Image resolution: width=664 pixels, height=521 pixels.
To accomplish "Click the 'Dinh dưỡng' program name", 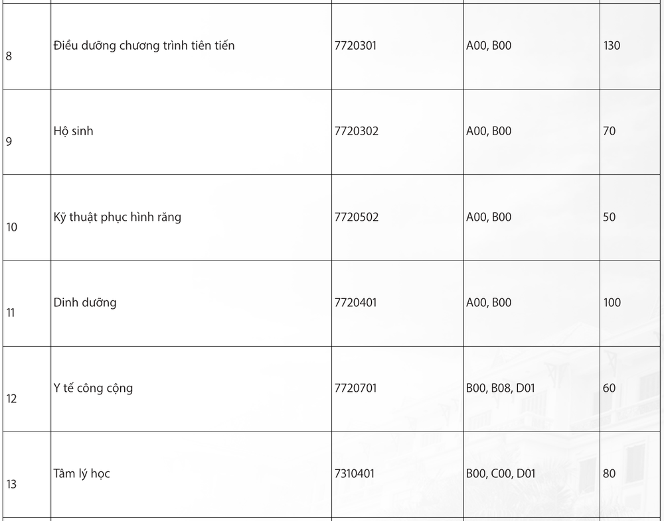I will pos(85,302).
